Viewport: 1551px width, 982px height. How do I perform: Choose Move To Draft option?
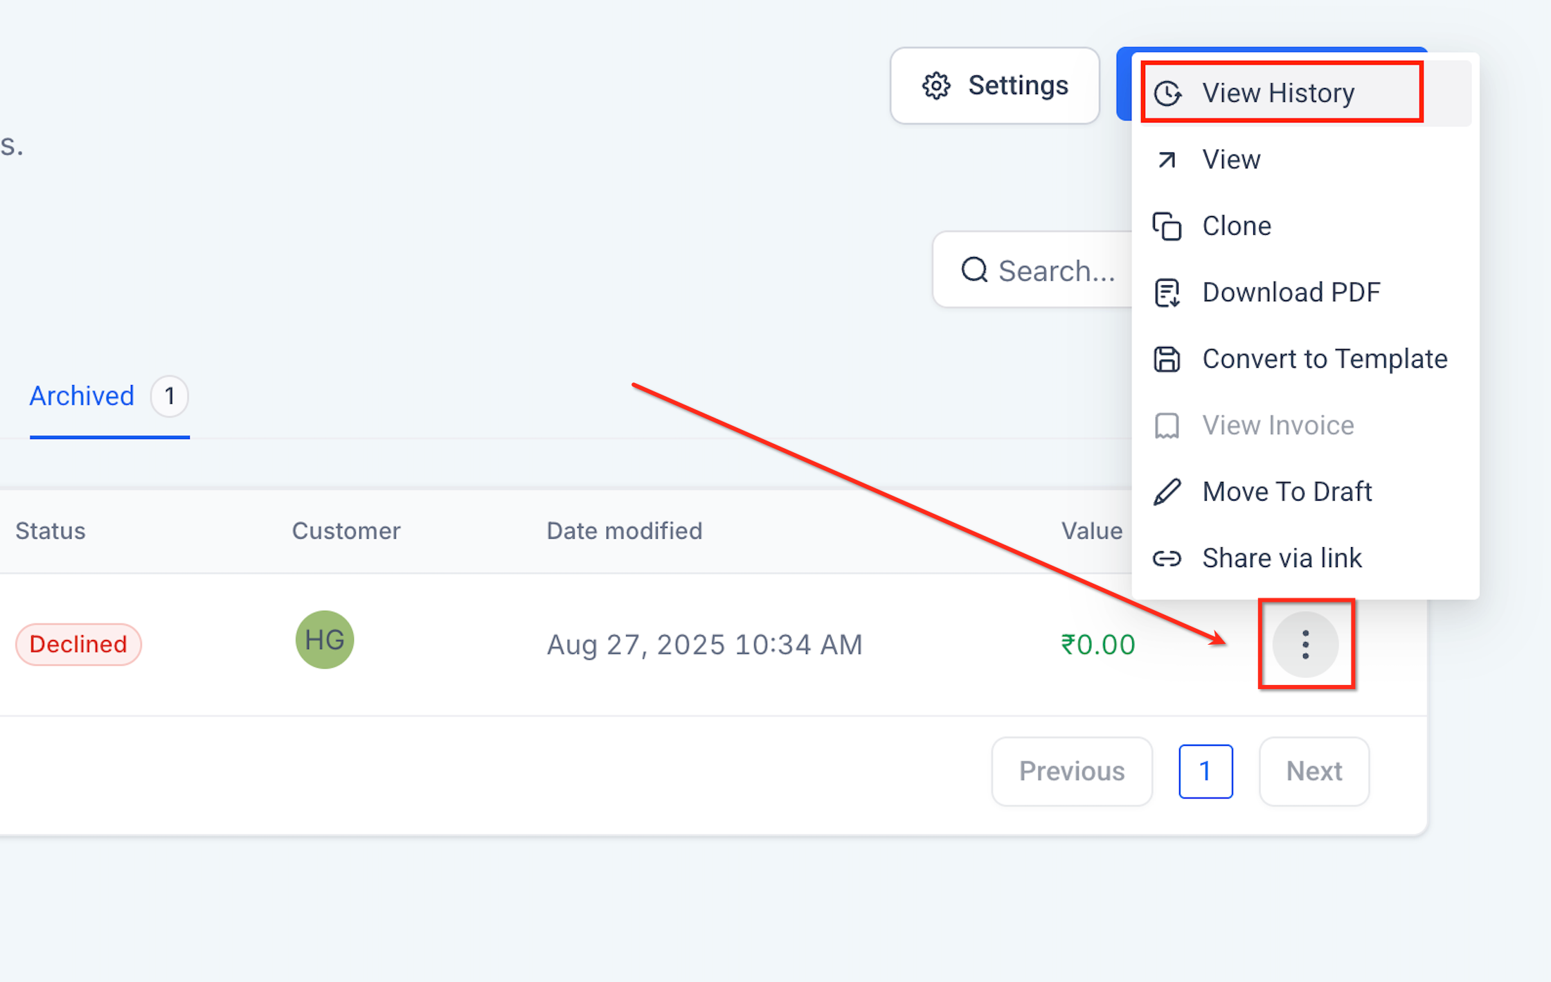click(x=1286, y=492)
